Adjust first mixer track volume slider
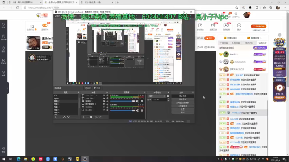The image size is (289, 162). tap(122, 101)
